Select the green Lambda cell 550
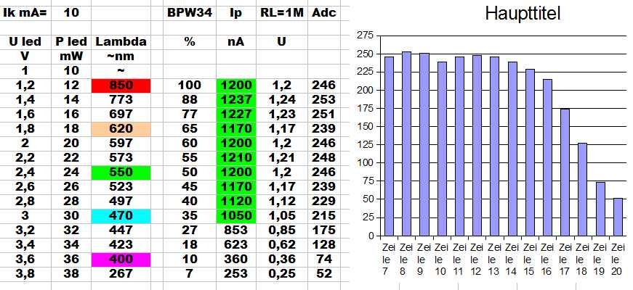Viewport: 633px width, 290px height. coord(121,172)
